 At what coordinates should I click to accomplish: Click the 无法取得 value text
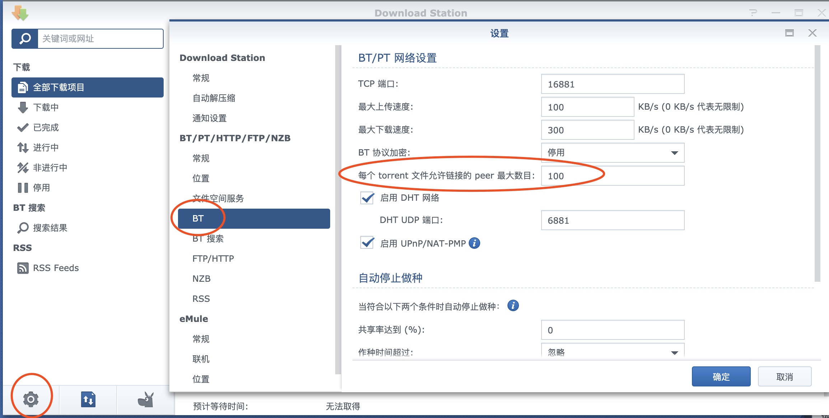tap(343, 406)
